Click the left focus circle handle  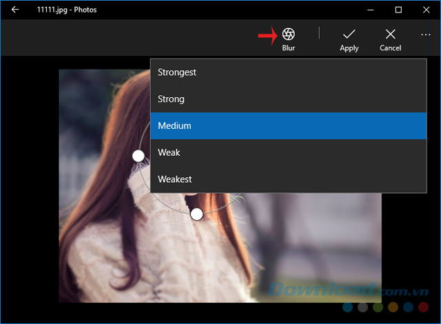pyautogui.click(x=139, y=156)
